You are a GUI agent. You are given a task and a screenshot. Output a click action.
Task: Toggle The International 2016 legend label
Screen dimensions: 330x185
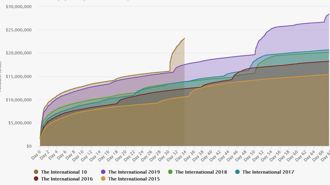tap(67, 179)
